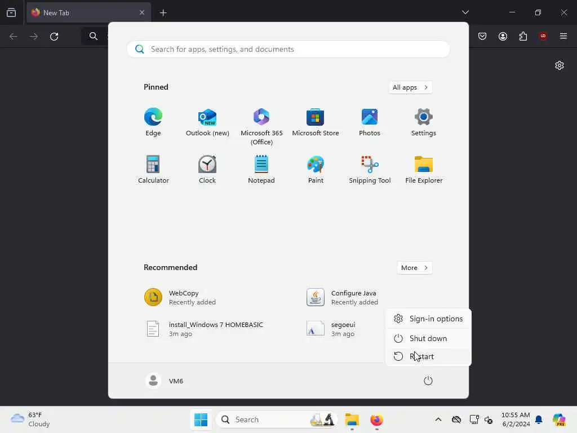Select Sign-in options from power menu

[428, 319]
